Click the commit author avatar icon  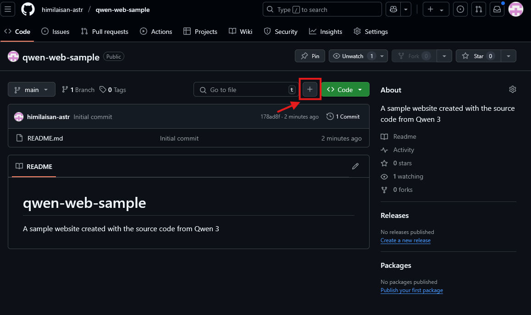(x=19, y=117)
